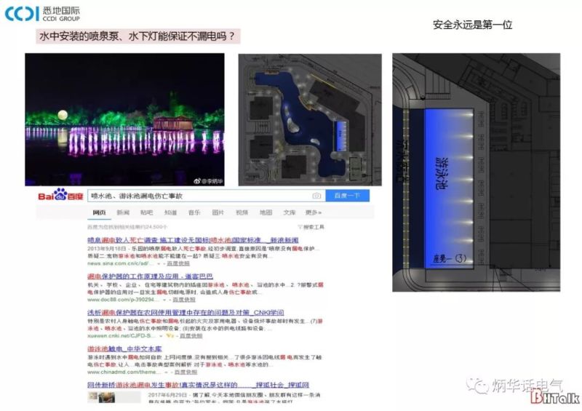Open the 漏电保护器的工作原理及应用 道客巴巴 result
Viewport: 582px width, 411px height.
click(150, 276)
